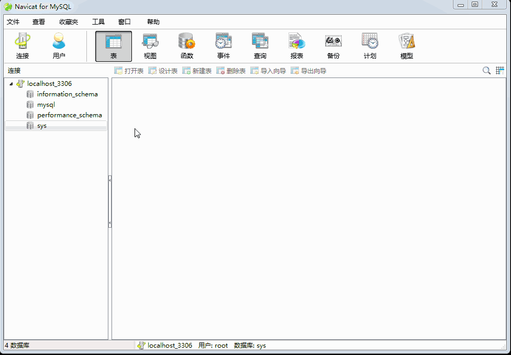The image size is (511, 355).
Task: Collapse the localhost_3306 connection tree arrow
Action: pyautogui.click(x=11, y=84)
